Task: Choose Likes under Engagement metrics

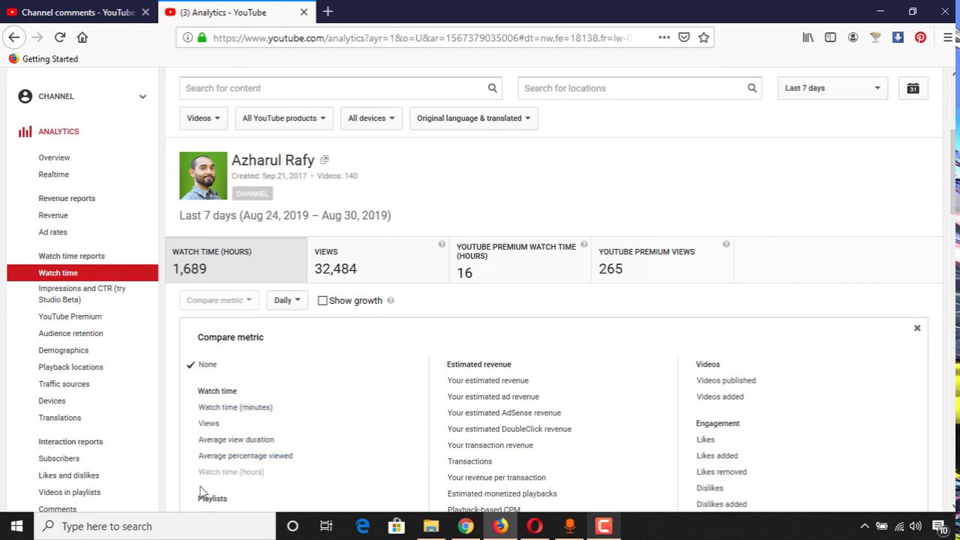Action: (x=705, y=439)
